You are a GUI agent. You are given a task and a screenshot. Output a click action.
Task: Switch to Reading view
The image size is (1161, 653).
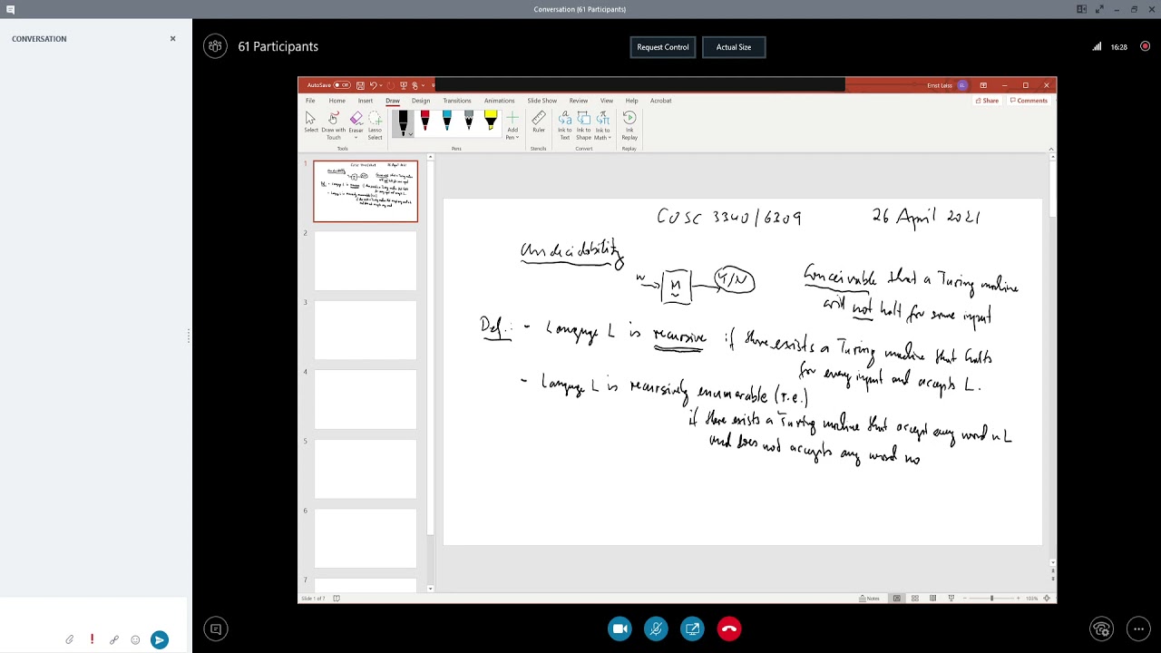(932, 598)
